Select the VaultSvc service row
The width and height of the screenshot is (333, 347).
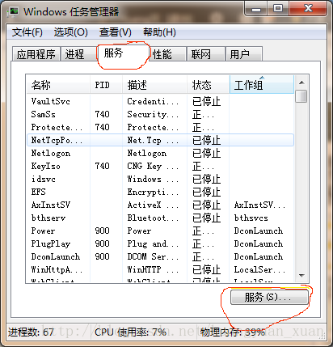(x=160, y=101)
